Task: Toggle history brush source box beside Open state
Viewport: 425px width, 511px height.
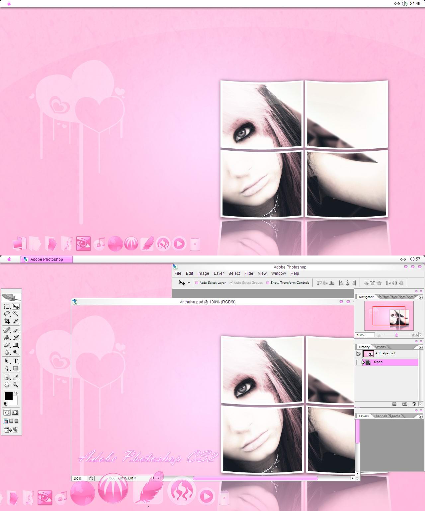Action: (x=359, y=362)
